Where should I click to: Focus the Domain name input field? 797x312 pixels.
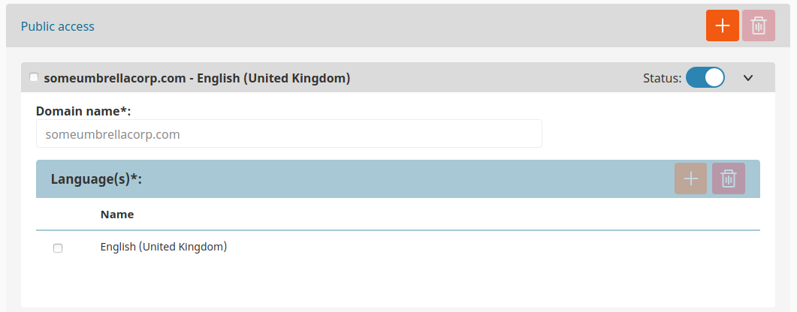pos(288,134)
